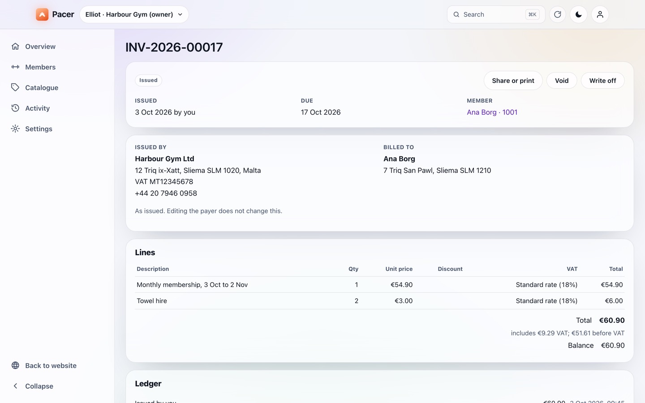Screen dimensions: 645x403
Task: Click the Back to website link
Action: coord(57,365)
